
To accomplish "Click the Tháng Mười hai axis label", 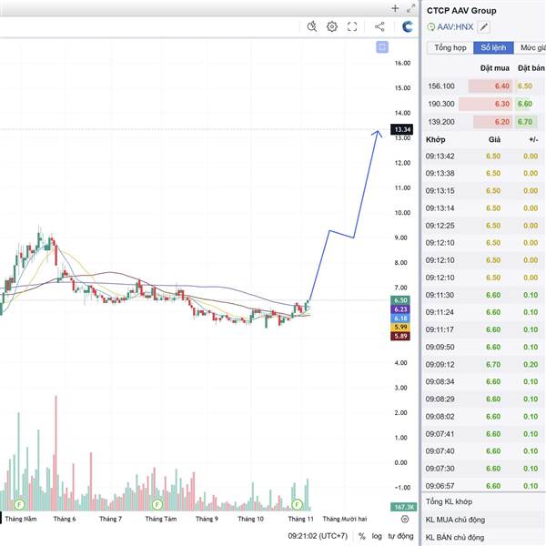I will (x=345, y=519).
